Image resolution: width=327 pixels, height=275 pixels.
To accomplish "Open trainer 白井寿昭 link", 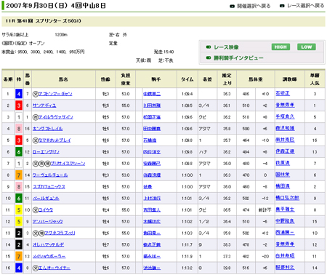I will 285,256.
